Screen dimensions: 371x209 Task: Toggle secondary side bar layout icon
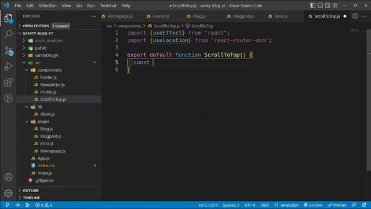click(x=328, y=5)
